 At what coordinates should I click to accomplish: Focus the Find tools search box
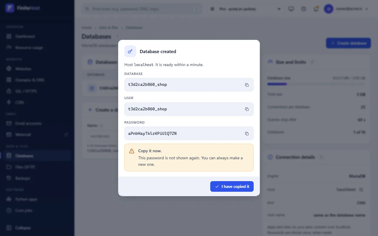tap(142, 9)
